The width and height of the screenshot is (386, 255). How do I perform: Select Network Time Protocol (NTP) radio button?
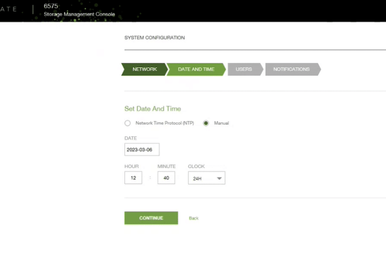tap(128, 123)
